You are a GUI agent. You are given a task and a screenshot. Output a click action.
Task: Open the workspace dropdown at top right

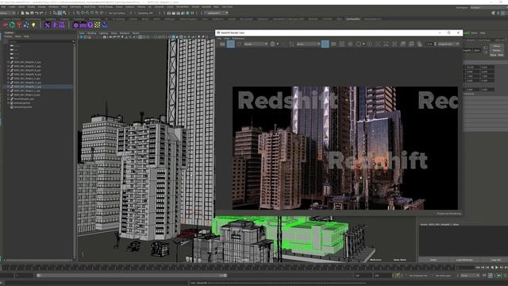pos(488,7)
